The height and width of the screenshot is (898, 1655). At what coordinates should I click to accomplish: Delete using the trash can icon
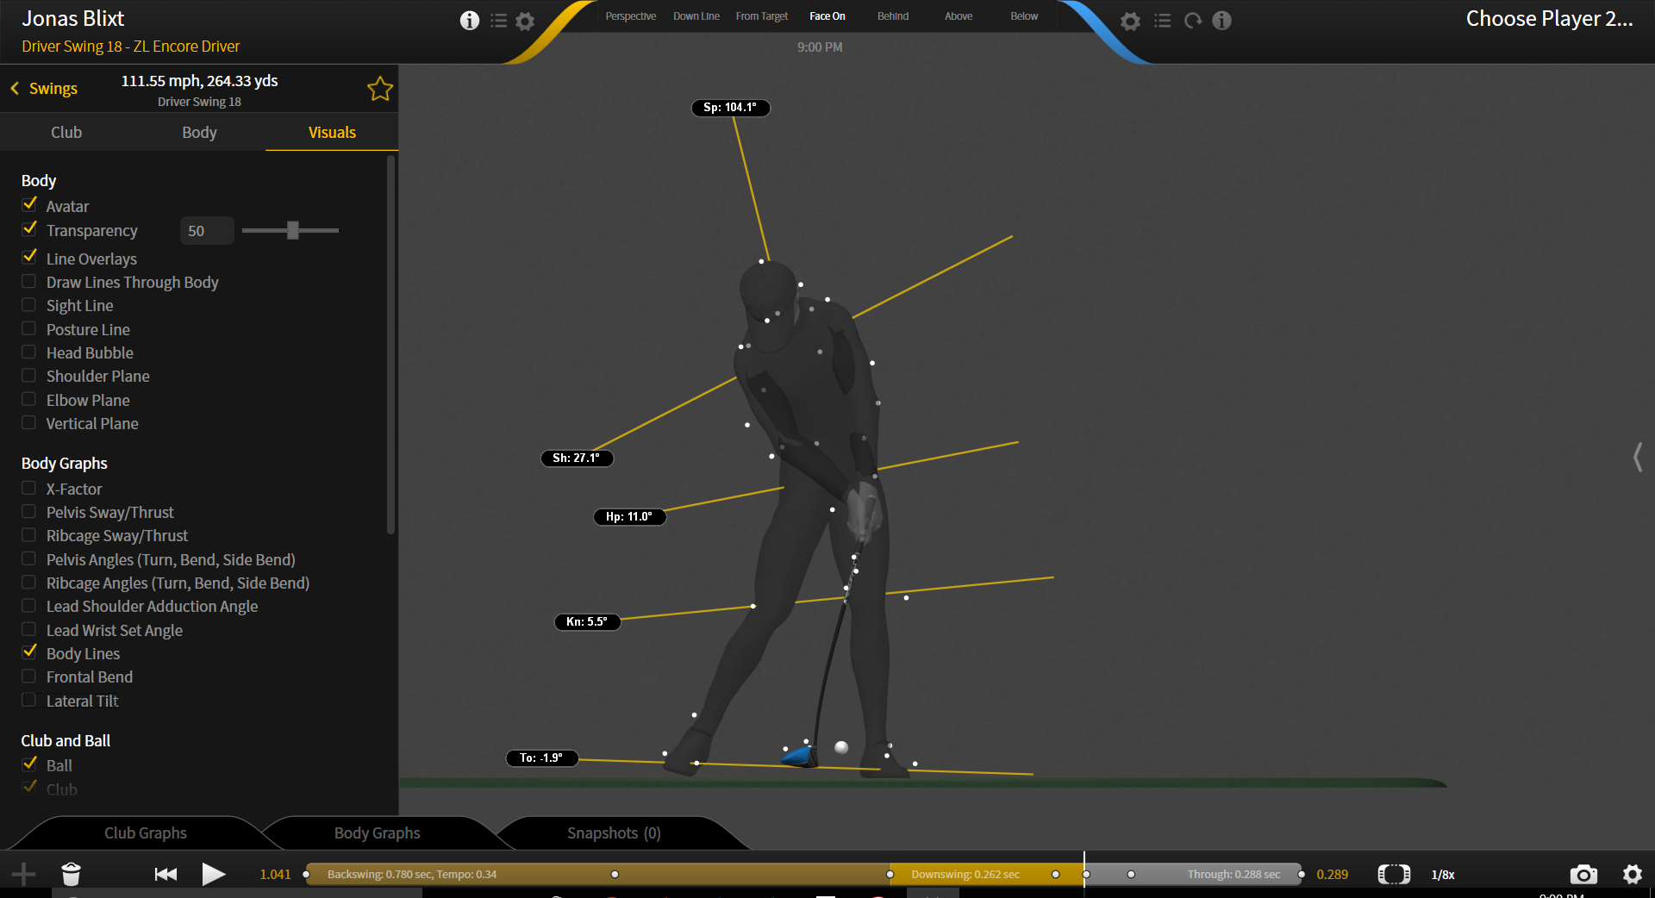pos(72,874)
